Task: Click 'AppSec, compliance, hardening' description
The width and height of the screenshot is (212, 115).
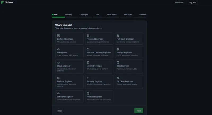Action: pyautogui.click(x=99, y=84)
